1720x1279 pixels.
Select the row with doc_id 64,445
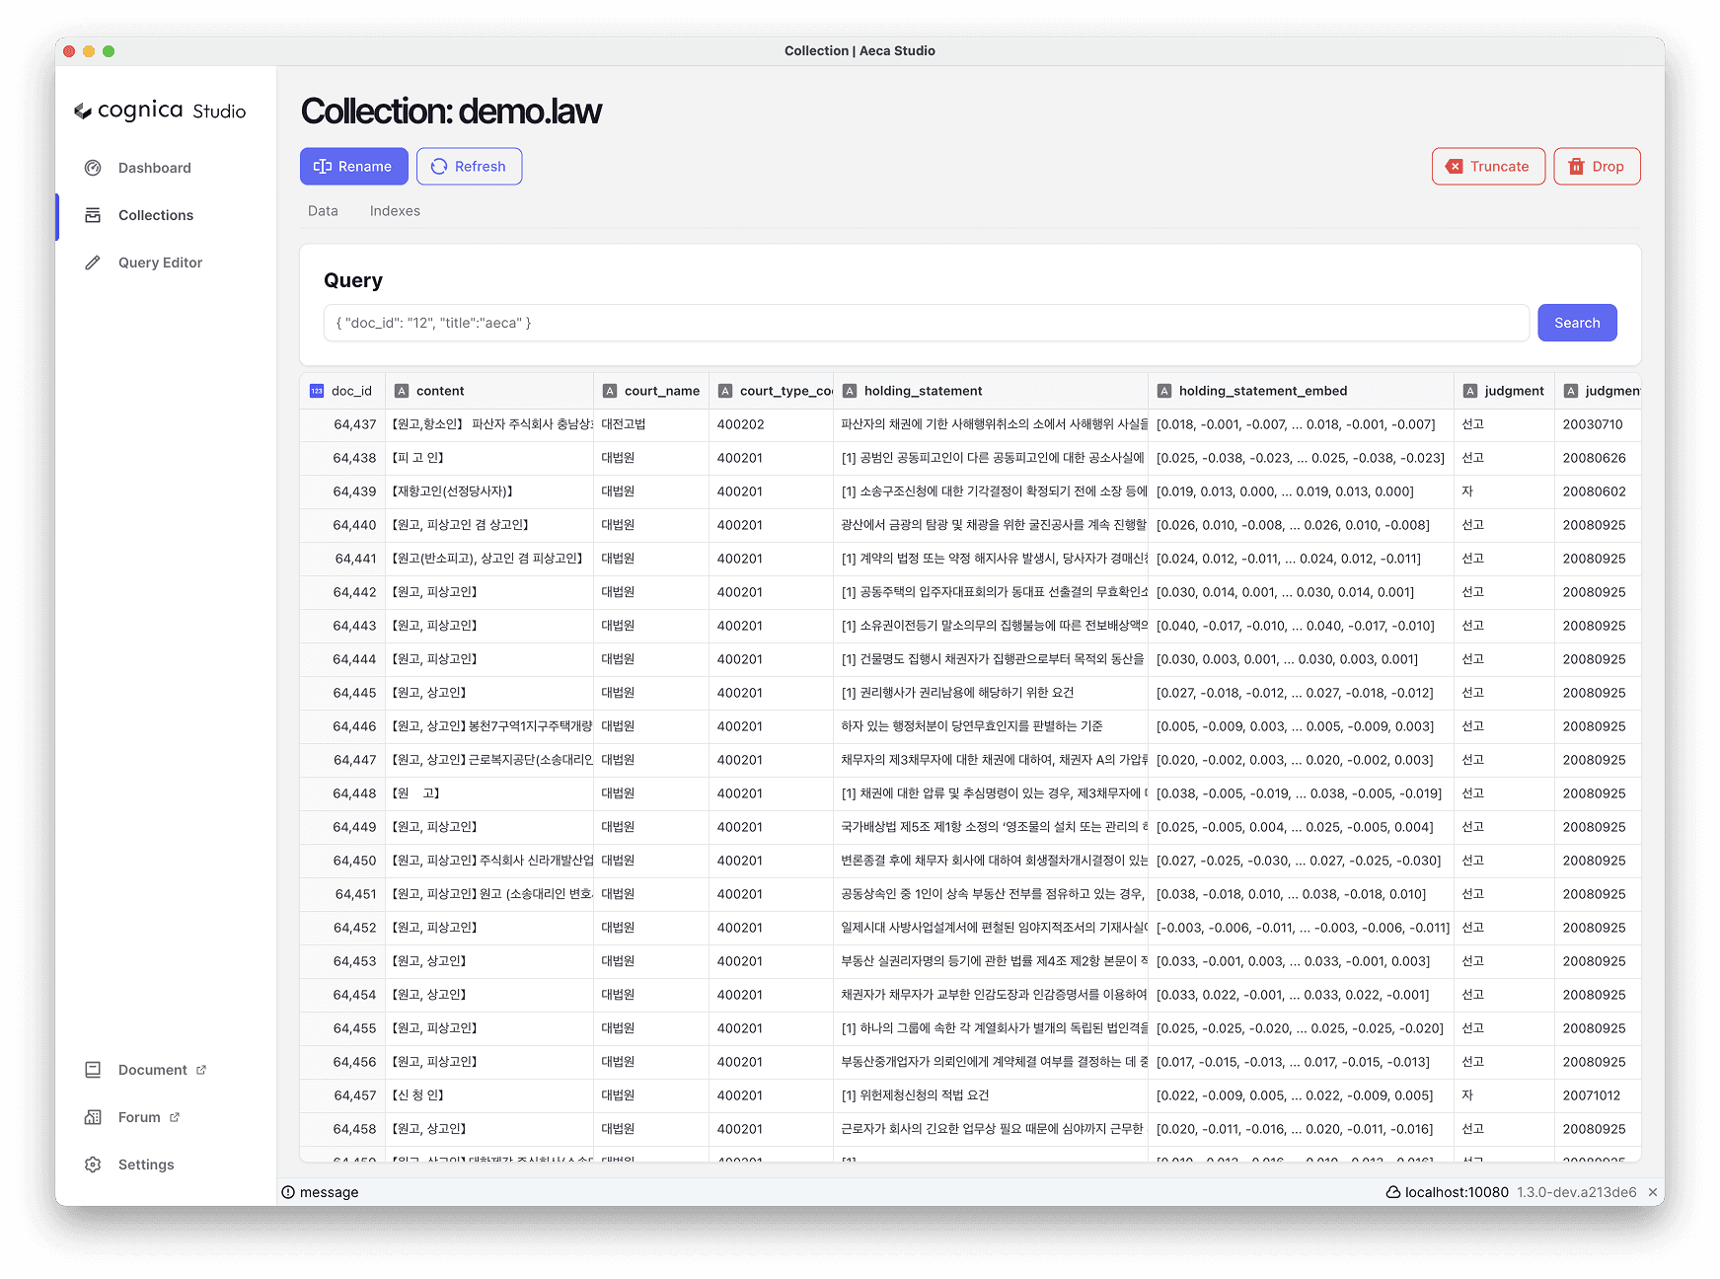(x=355, y=693)
